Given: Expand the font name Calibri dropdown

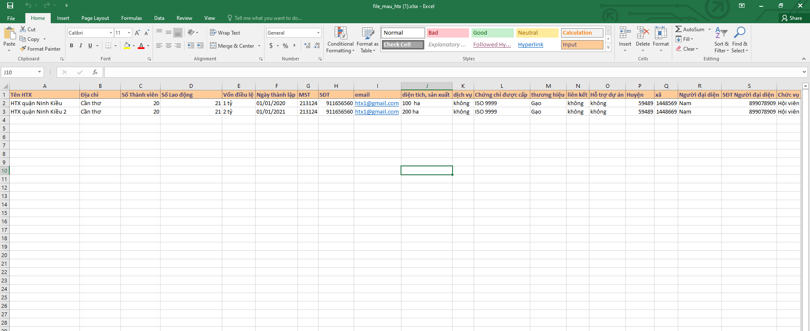Looking at the screenshot, I should 111,33.
